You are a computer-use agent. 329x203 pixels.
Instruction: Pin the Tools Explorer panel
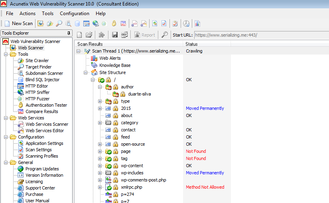(69, 33)
